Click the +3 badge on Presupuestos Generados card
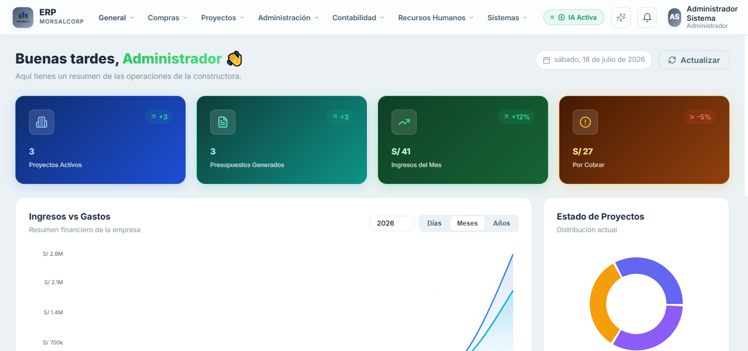748x351 pixels. pyautogui.click(x=340, y=117)
